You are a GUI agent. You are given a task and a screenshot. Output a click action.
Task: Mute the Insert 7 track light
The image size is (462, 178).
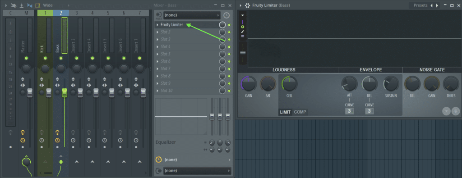tap(140, 58)
